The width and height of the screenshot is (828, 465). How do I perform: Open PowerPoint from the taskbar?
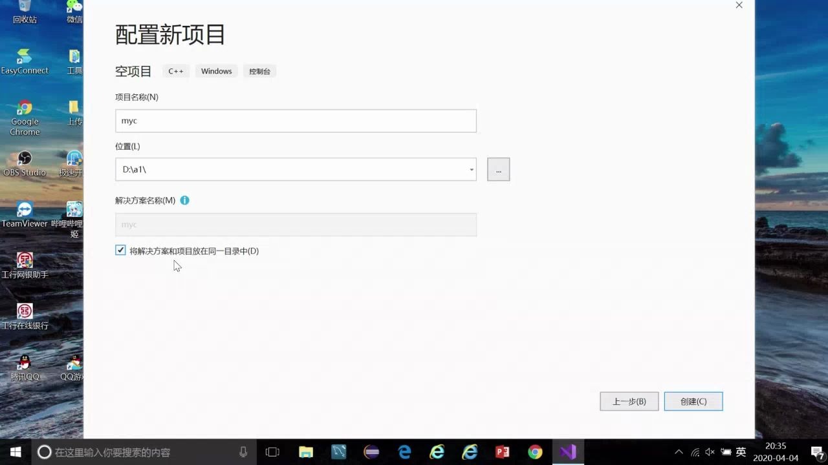[x=503, y=452]
